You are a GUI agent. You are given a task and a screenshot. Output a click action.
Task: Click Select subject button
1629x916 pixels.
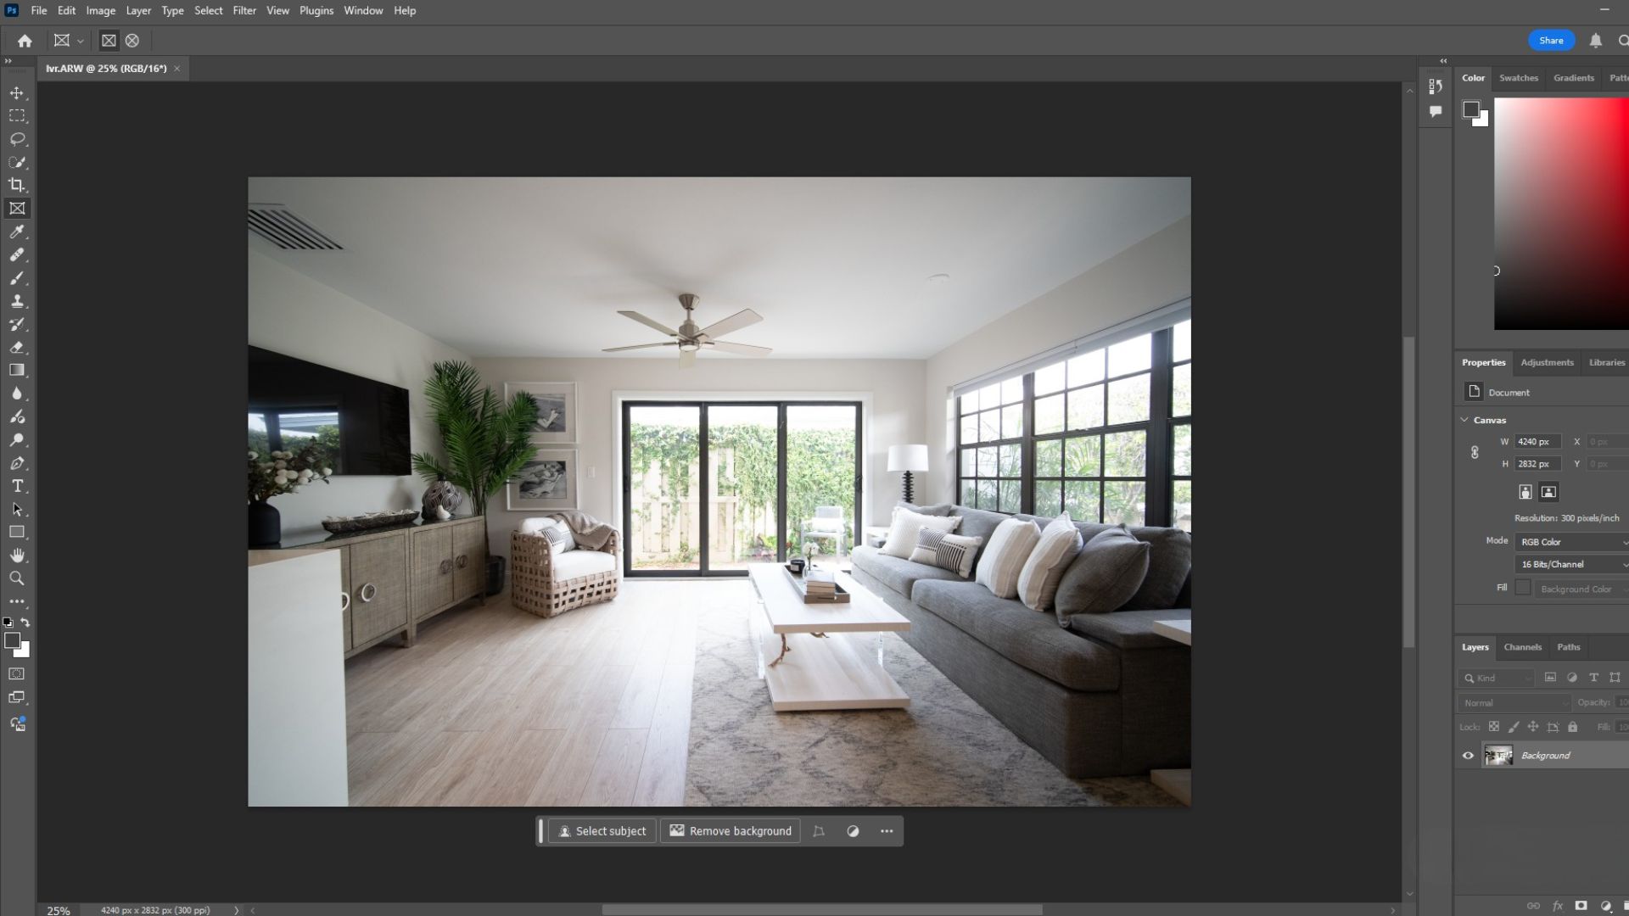[602, 831]
